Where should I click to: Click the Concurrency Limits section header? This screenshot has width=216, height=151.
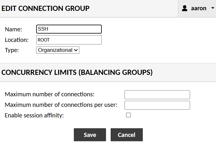(x=77, y=73)
